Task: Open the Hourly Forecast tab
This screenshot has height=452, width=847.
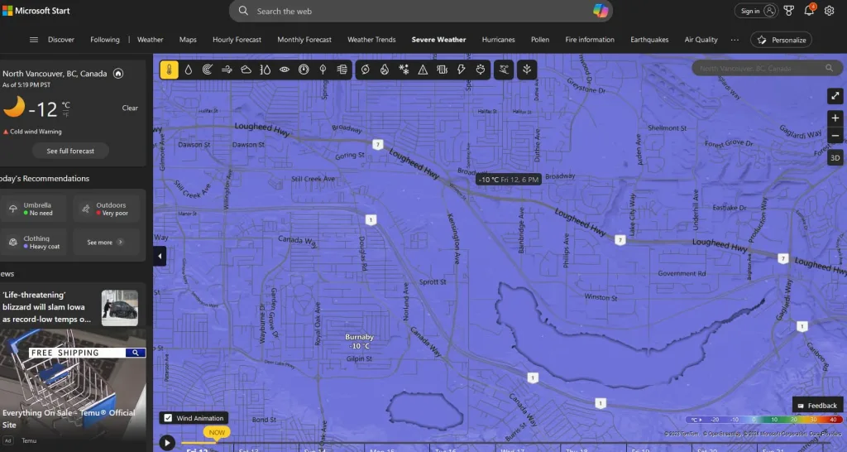Action: [x=237, y=40]
